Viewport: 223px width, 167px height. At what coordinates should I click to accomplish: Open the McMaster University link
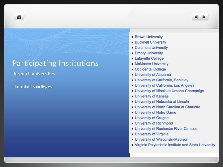[151, 64]
